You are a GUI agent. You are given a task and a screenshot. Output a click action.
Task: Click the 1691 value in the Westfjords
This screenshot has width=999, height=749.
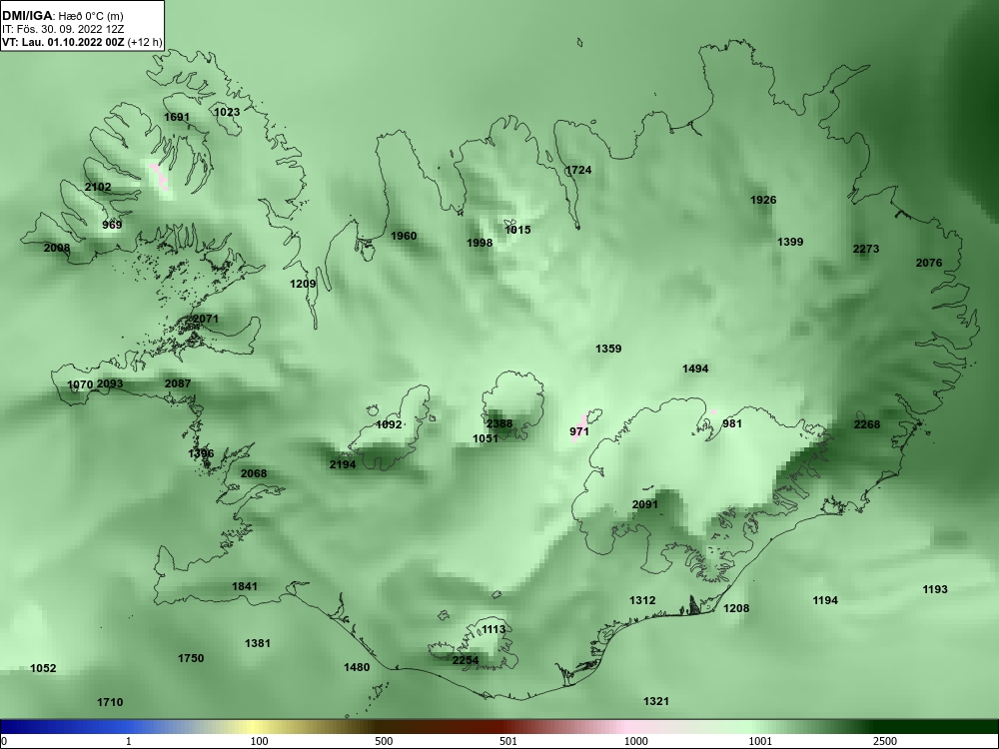(x=177, y=117)
